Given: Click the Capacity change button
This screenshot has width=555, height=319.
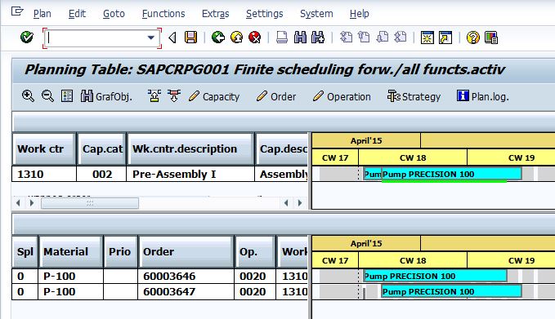Looking at the screenshot, I should (214, 96).
